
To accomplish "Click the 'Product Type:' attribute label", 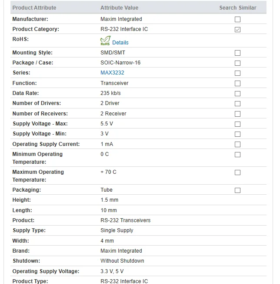I will [x=30, y=281].
